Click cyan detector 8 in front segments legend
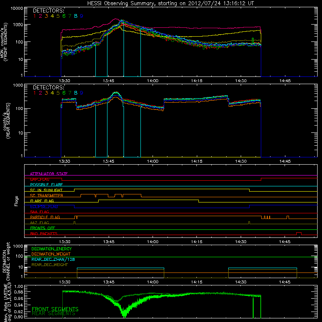This screenshot has height=322, width=322. [76, 16]
